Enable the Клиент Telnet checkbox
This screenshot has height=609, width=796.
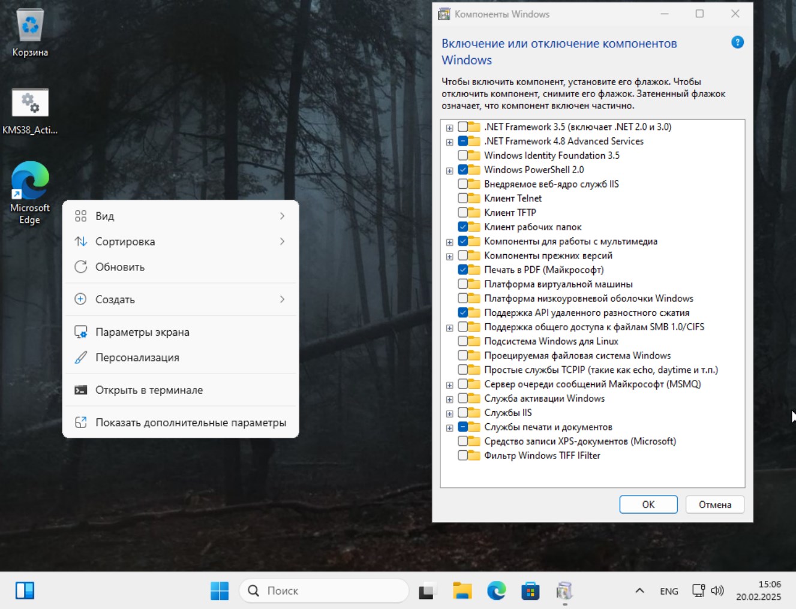tap(462, 198)
